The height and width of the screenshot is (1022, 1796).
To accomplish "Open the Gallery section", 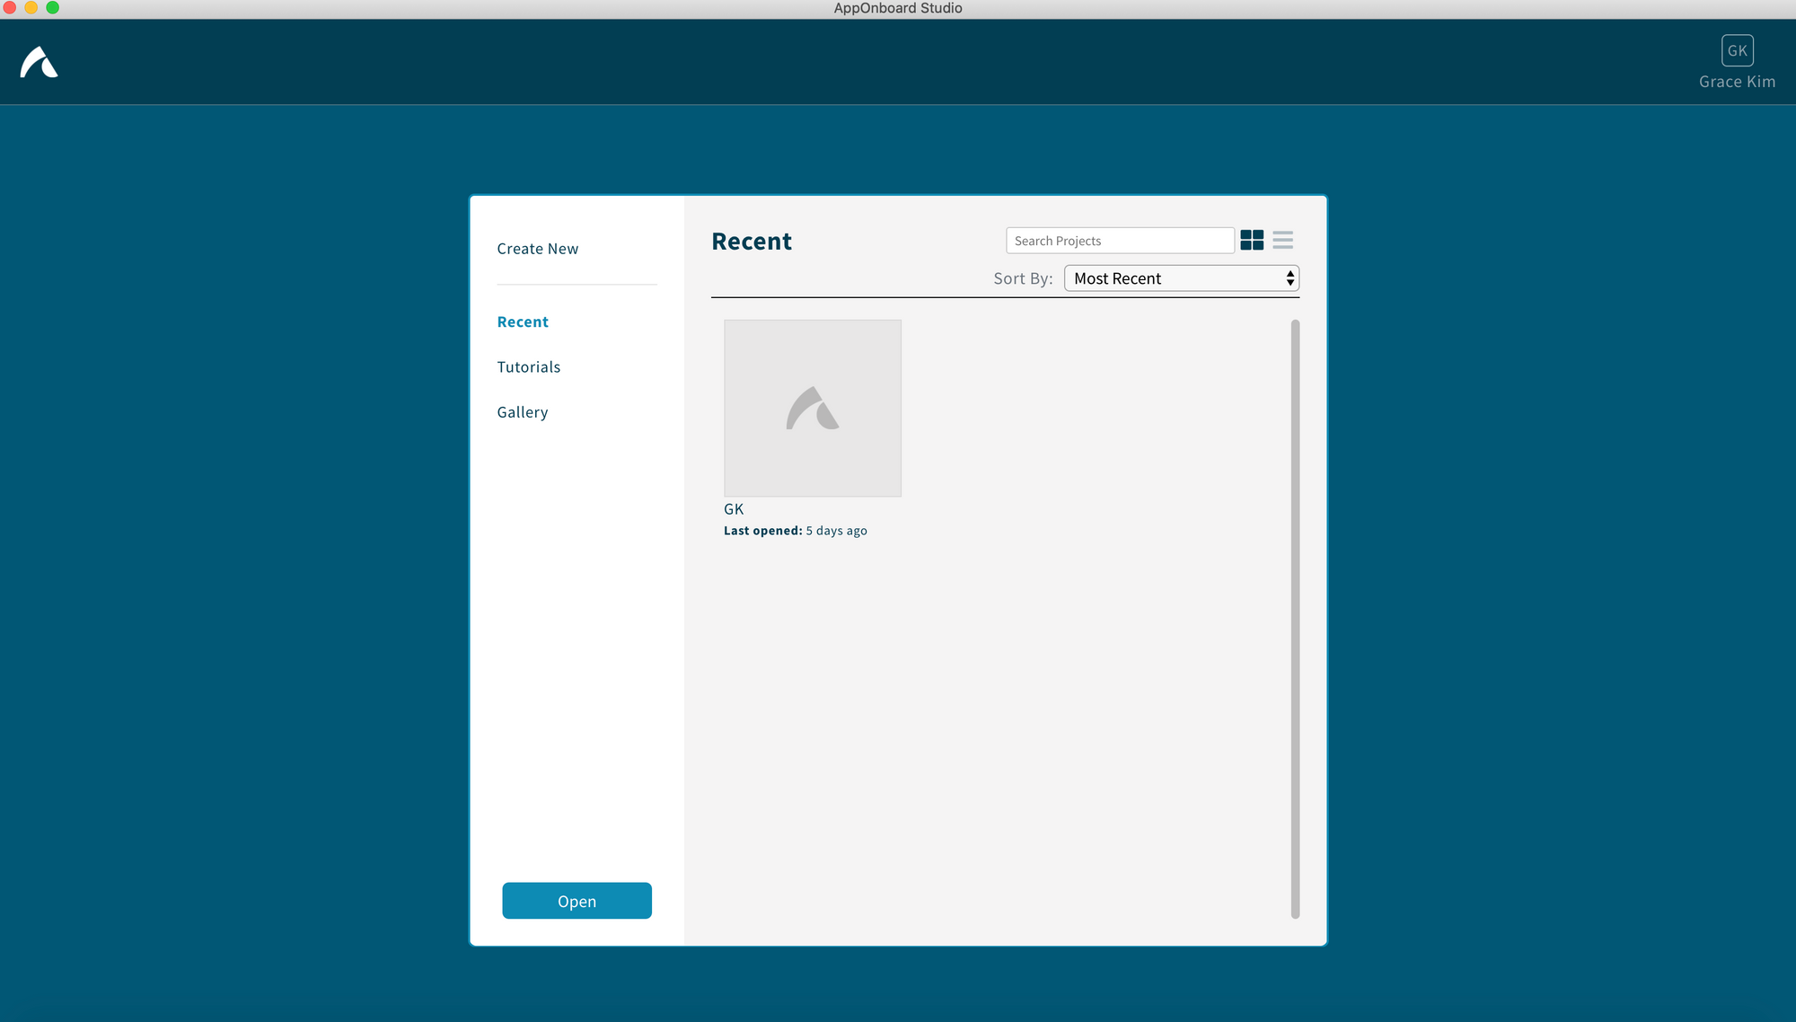I will [522, 412].
